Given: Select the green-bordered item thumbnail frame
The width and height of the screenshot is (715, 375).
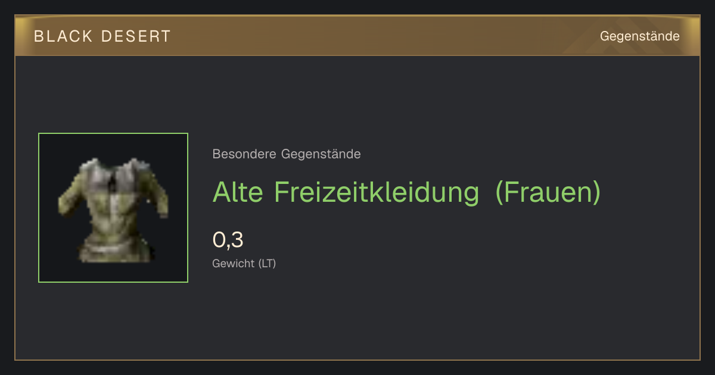Looking at the screenshot, I should 113,208.
